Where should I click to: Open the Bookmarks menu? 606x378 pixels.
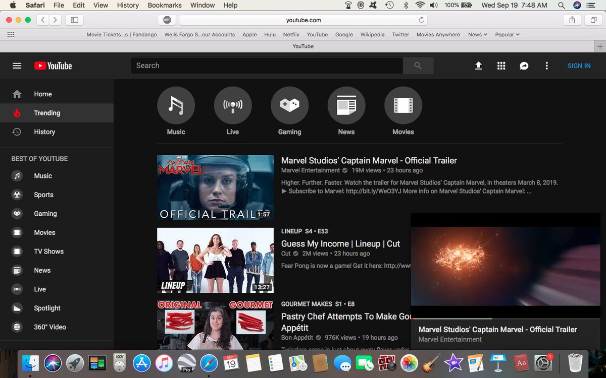[x=165, y=5]
